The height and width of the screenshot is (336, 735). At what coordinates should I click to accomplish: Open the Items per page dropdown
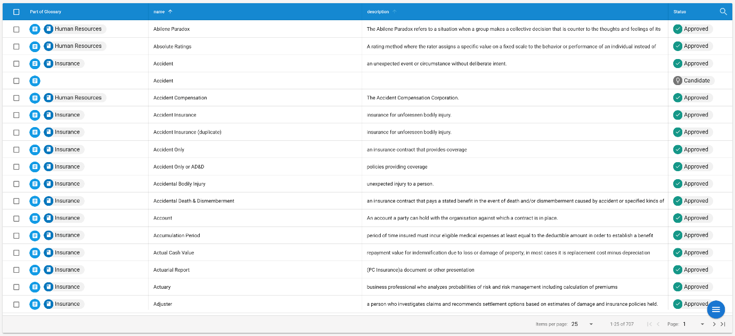click(583, 324)
